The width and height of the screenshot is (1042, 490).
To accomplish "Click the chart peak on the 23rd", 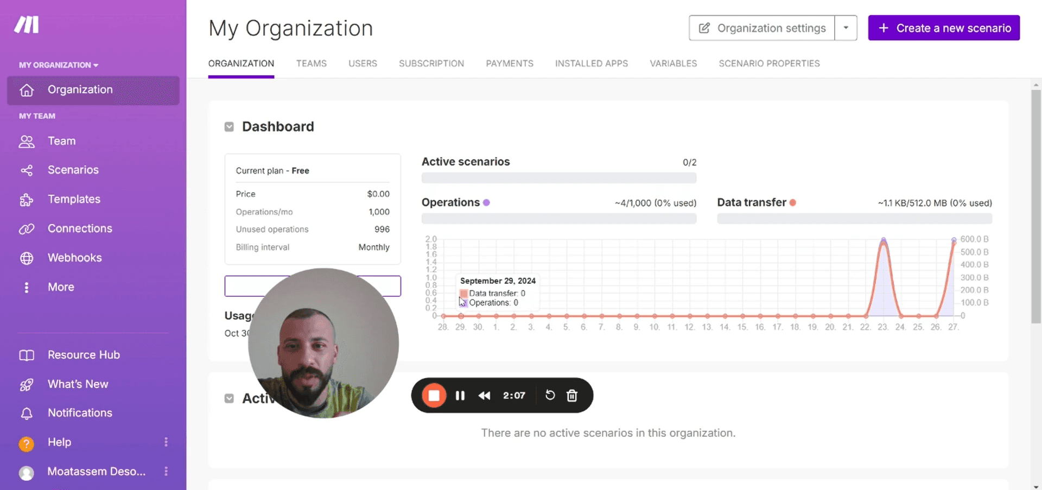I will 884,240.
